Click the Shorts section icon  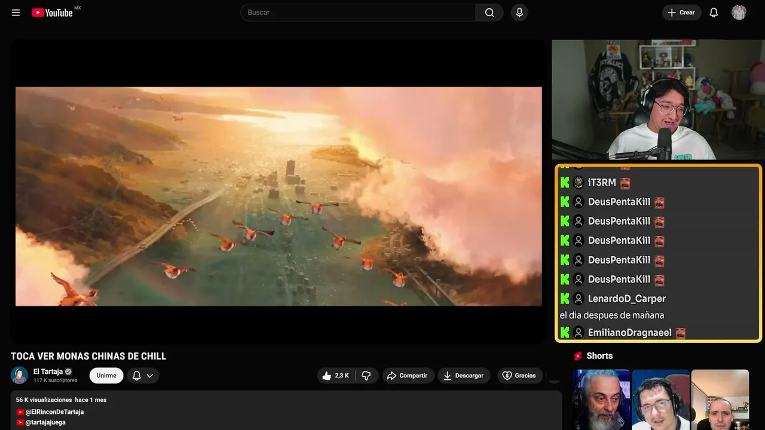578,356
